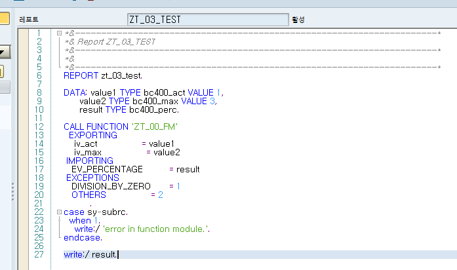Click parameter iv_max on line 15

coord(88,152)
